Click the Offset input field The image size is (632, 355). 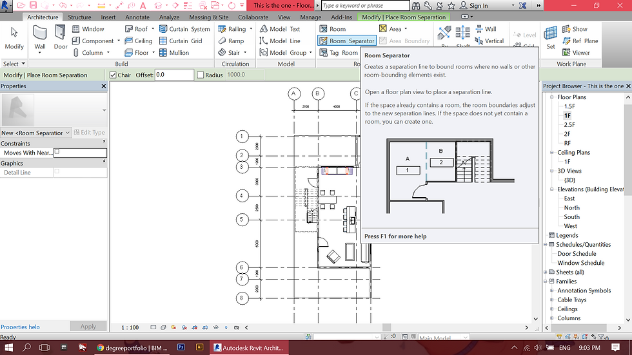[x=174, y=75]
